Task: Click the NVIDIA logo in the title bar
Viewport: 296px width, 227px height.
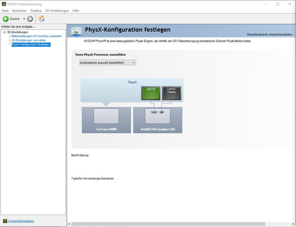Action: tap(4, 4)
